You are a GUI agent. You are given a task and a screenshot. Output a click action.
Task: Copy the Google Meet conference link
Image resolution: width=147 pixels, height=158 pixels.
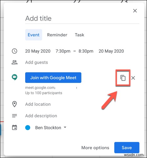pyautogui.click(x=123, y=78)
